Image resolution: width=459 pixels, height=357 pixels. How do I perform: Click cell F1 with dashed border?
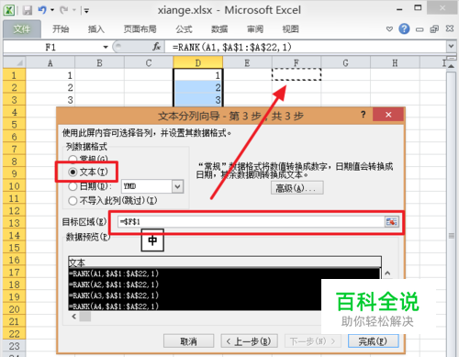pos(297,74)
